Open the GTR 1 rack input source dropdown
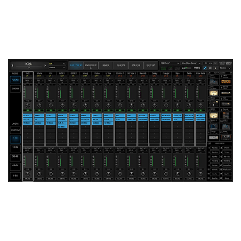Image resolution: width=241 pixels, height=241 pixels. (x=62, y=81)
